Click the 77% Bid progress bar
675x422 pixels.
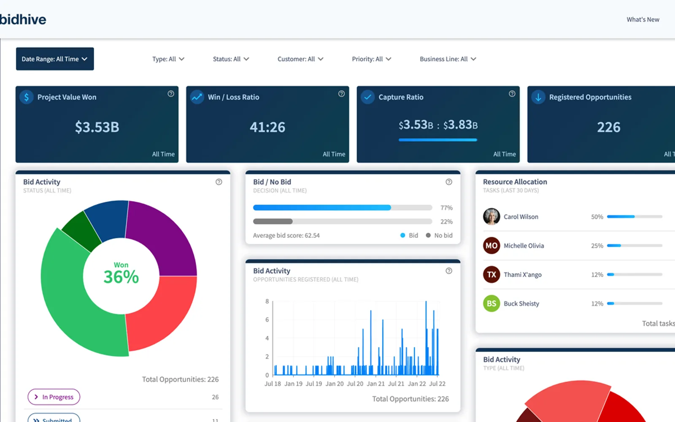pos(343,208)
